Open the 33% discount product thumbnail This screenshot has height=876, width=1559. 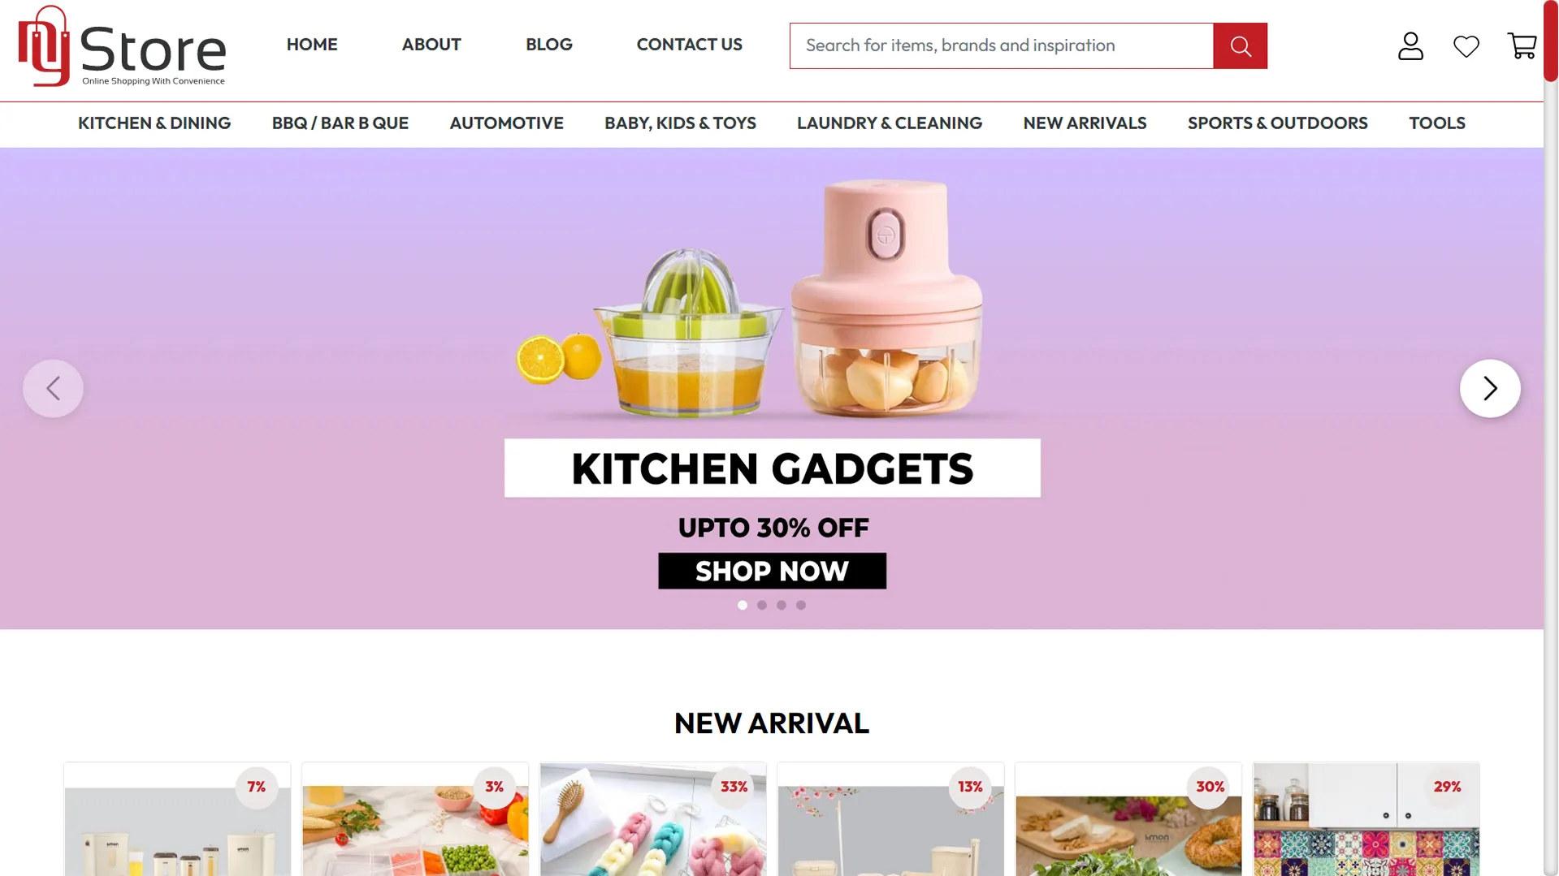pos(652,819)
